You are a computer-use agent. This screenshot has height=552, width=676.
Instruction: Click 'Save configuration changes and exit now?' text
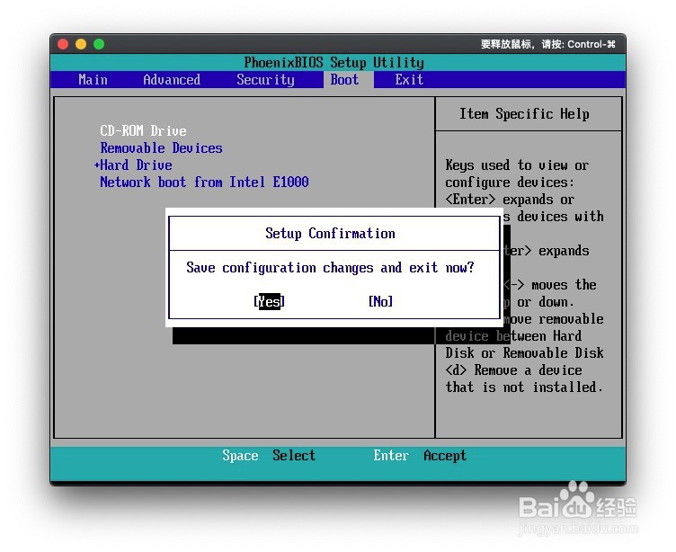click(330, 268)
